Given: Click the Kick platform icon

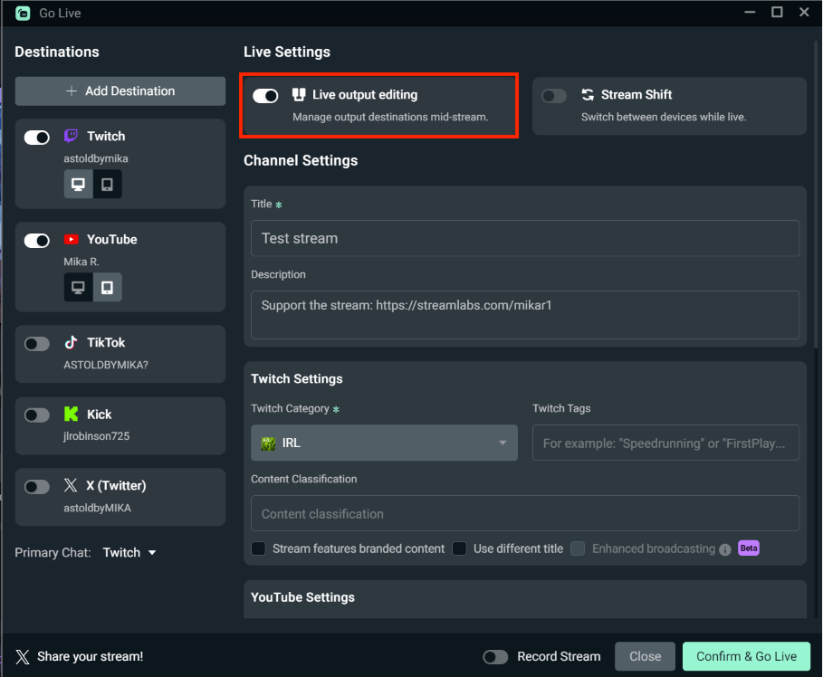Looking at the screenshot, I should pos(71,414).
